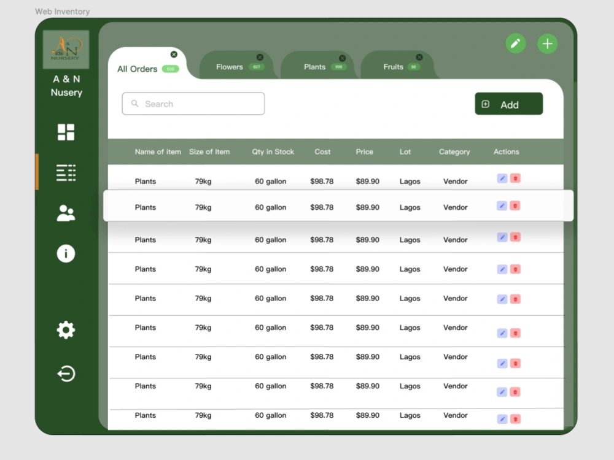Click red trash icon in fifth table row

pyautogui.click(x=515, y=299)
